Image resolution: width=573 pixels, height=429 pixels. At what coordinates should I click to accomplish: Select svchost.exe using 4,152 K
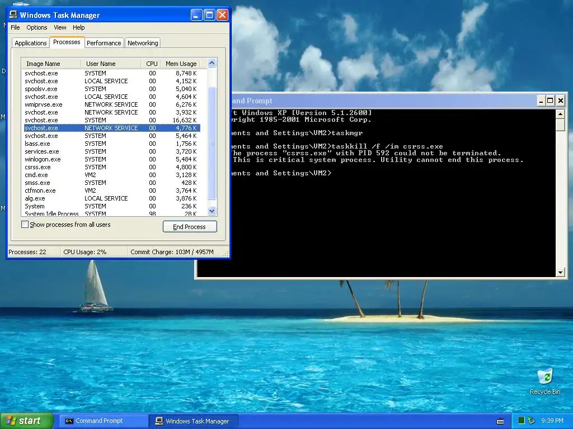[112, 81]
